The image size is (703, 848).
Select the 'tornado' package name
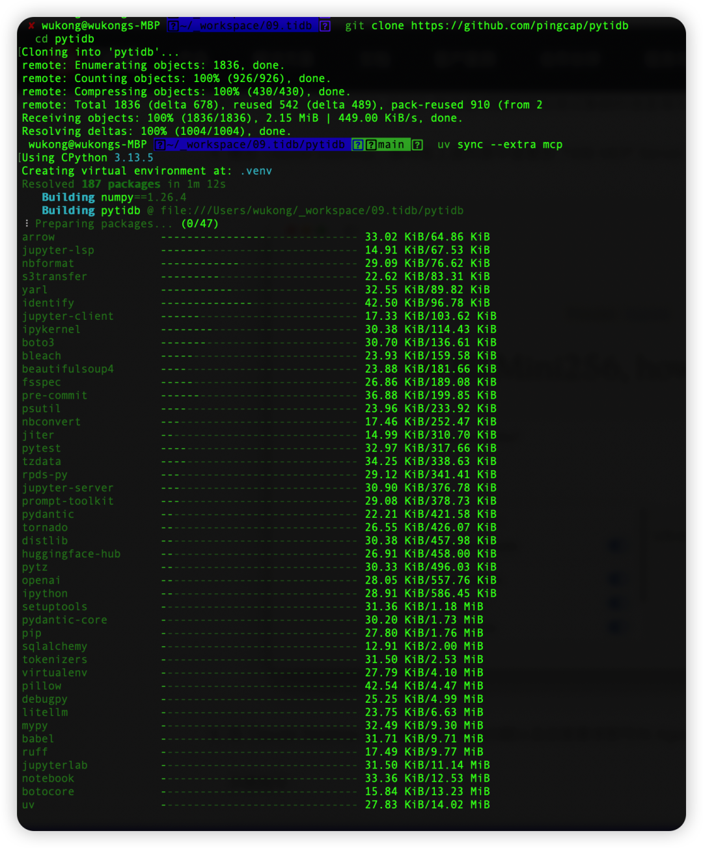[x=45, y=527]
